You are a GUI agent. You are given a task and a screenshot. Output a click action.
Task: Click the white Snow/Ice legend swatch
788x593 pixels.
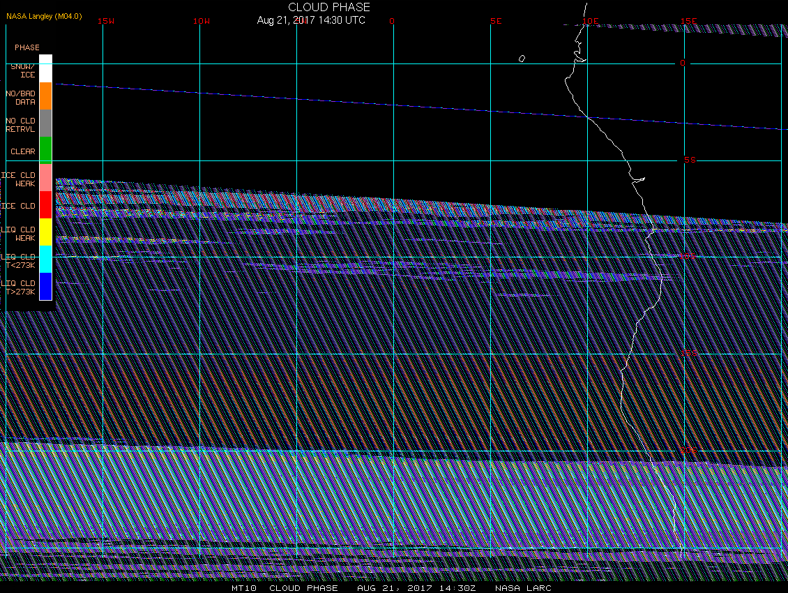46,68
